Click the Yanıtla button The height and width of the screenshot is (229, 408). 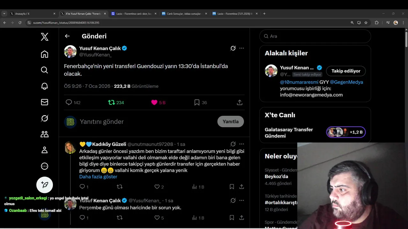[x=230, y=121]
